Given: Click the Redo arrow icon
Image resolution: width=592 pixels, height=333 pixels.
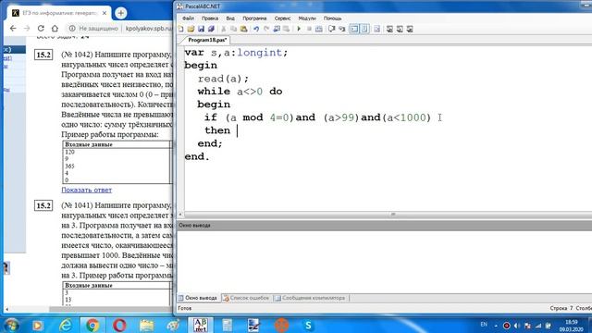Looking at the screenshot, I should pos(266,29).
